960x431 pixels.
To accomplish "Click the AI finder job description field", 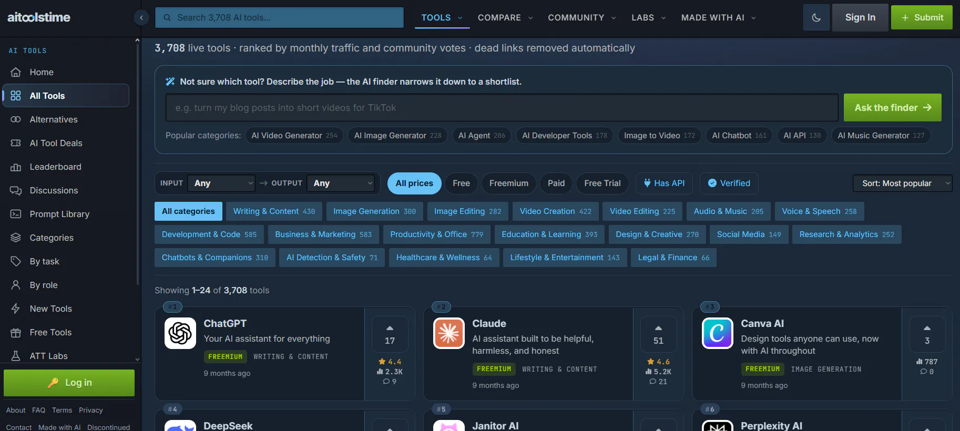I will (502, 108).
